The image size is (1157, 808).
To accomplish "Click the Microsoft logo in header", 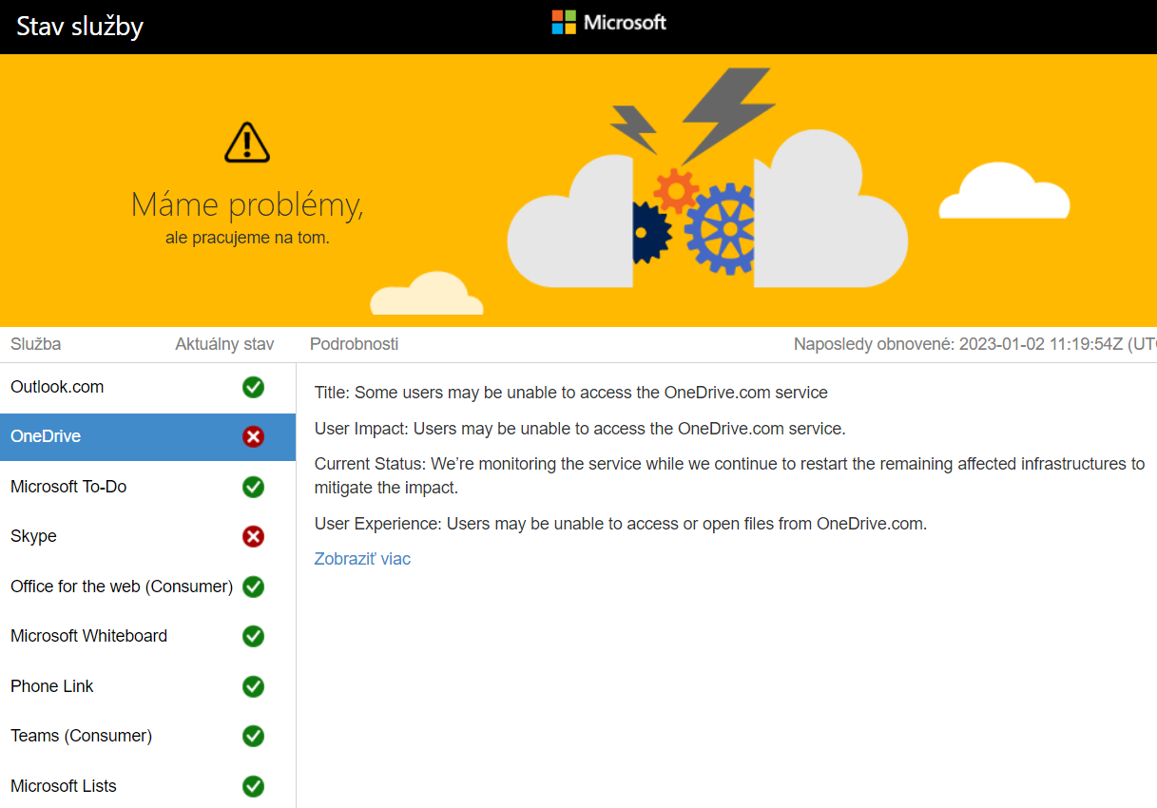I will click(x=608, y=23).
